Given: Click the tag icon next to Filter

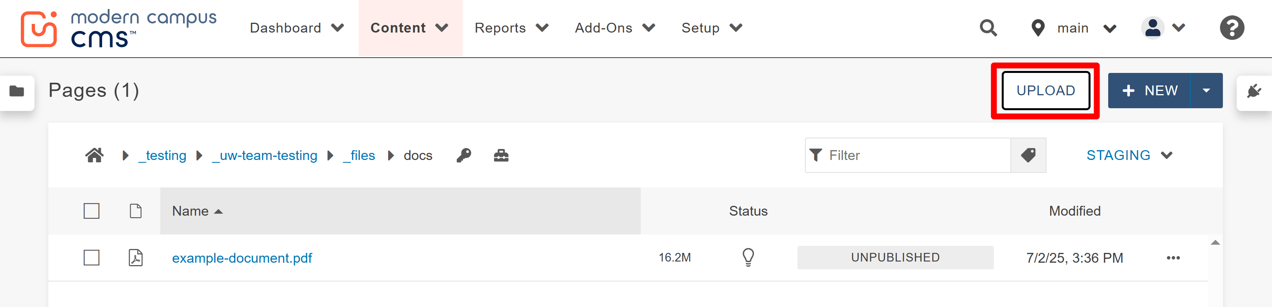Looking at the screenshot, I should pyautogui.click(x=1028, y=155).
